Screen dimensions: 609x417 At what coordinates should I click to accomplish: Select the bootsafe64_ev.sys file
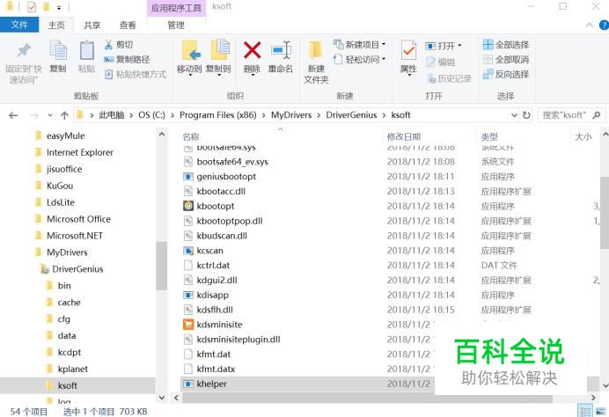232,162
